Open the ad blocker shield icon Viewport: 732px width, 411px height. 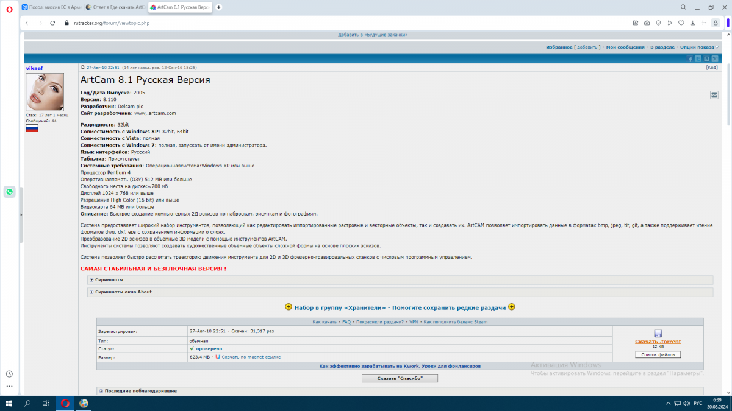pos(658,23)
